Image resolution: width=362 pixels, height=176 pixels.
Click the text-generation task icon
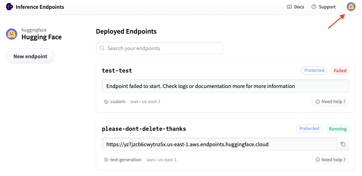106,160
